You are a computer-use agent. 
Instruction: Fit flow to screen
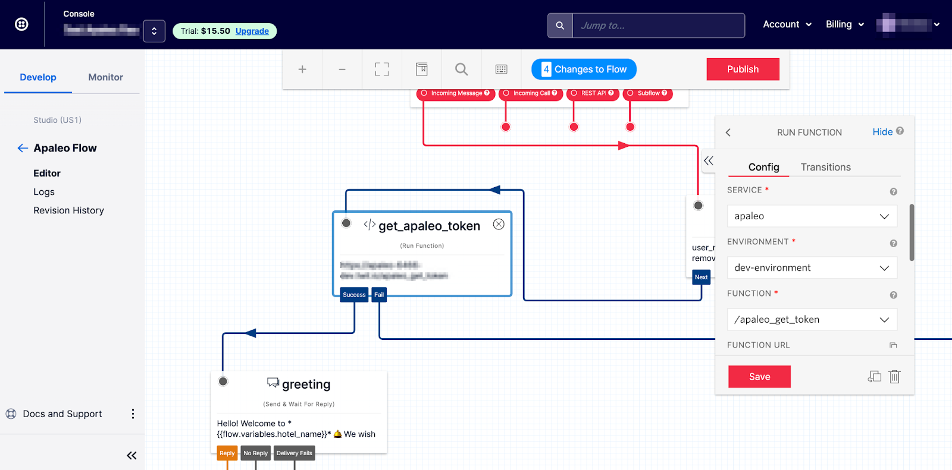click(x=382, y=70)
